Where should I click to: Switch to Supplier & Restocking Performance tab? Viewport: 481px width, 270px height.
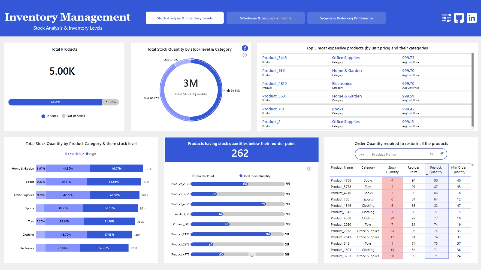tap(346, 18)
